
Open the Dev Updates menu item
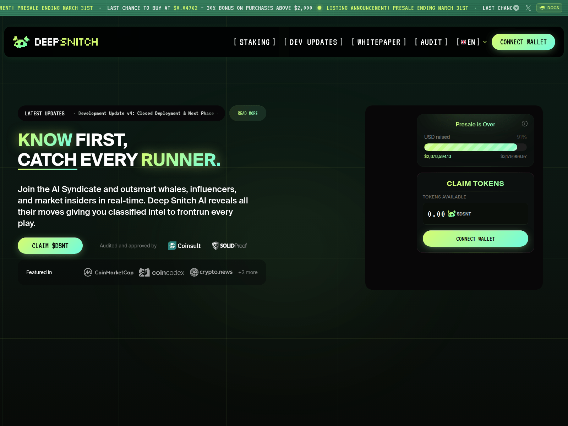point(313,42)
